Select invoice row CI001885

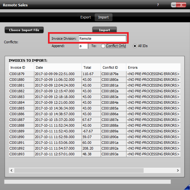[95, 108]
